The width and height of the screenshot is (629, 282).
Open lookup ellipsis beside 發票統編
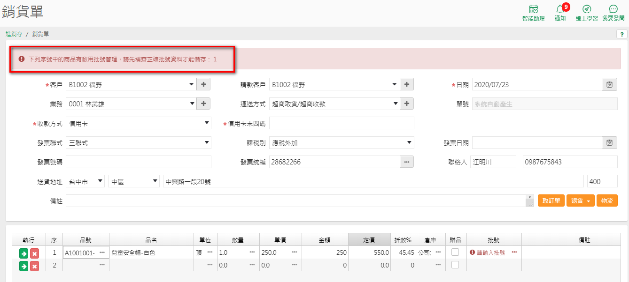pos(407,162)
